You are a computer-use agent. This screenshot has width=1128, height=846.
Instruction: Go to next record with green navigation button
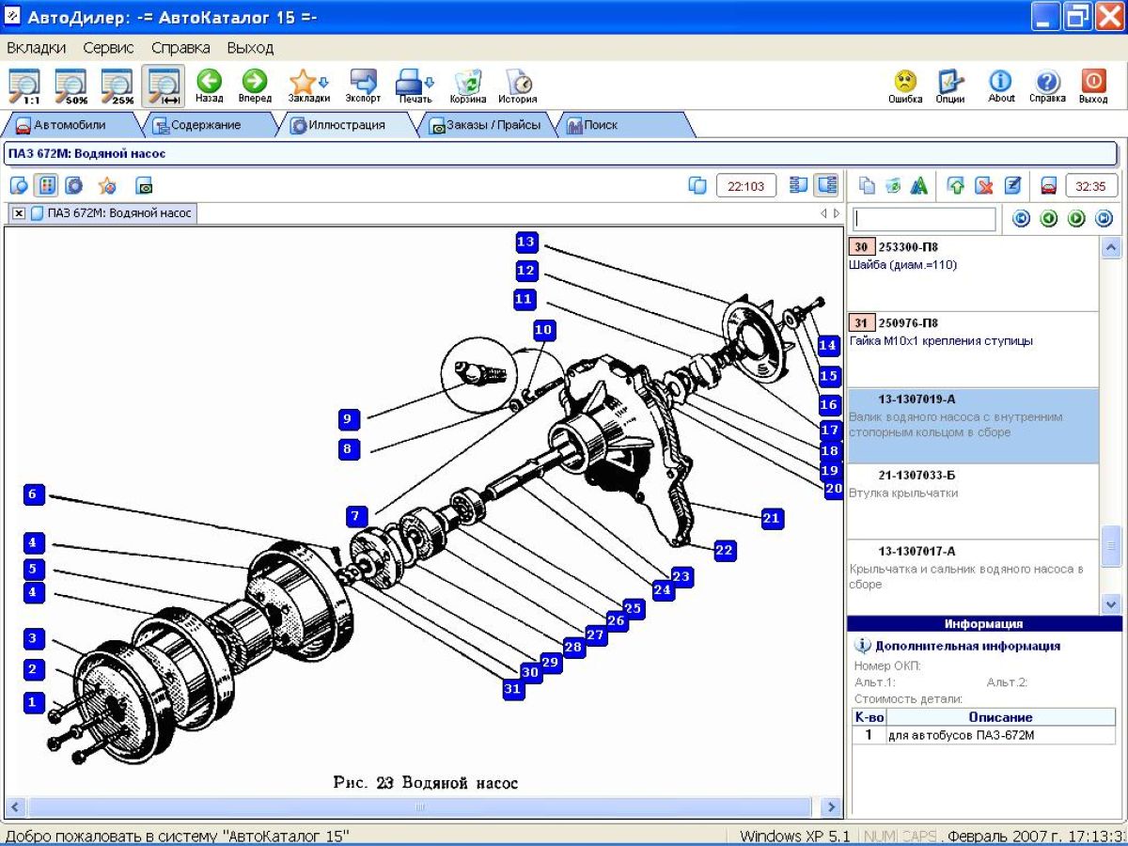(x=1076, y=219)
